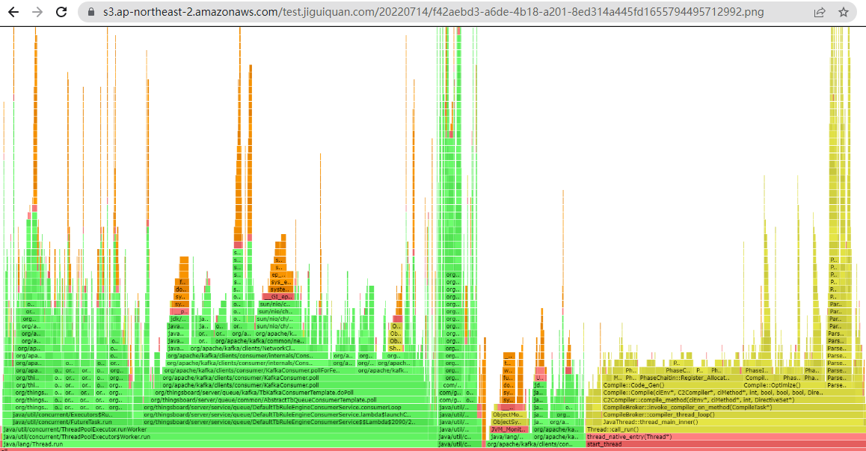Click the Compile::Optimize() frame
Image resolution: width=866 pixels, height=451 pixels.
(784, 385)
